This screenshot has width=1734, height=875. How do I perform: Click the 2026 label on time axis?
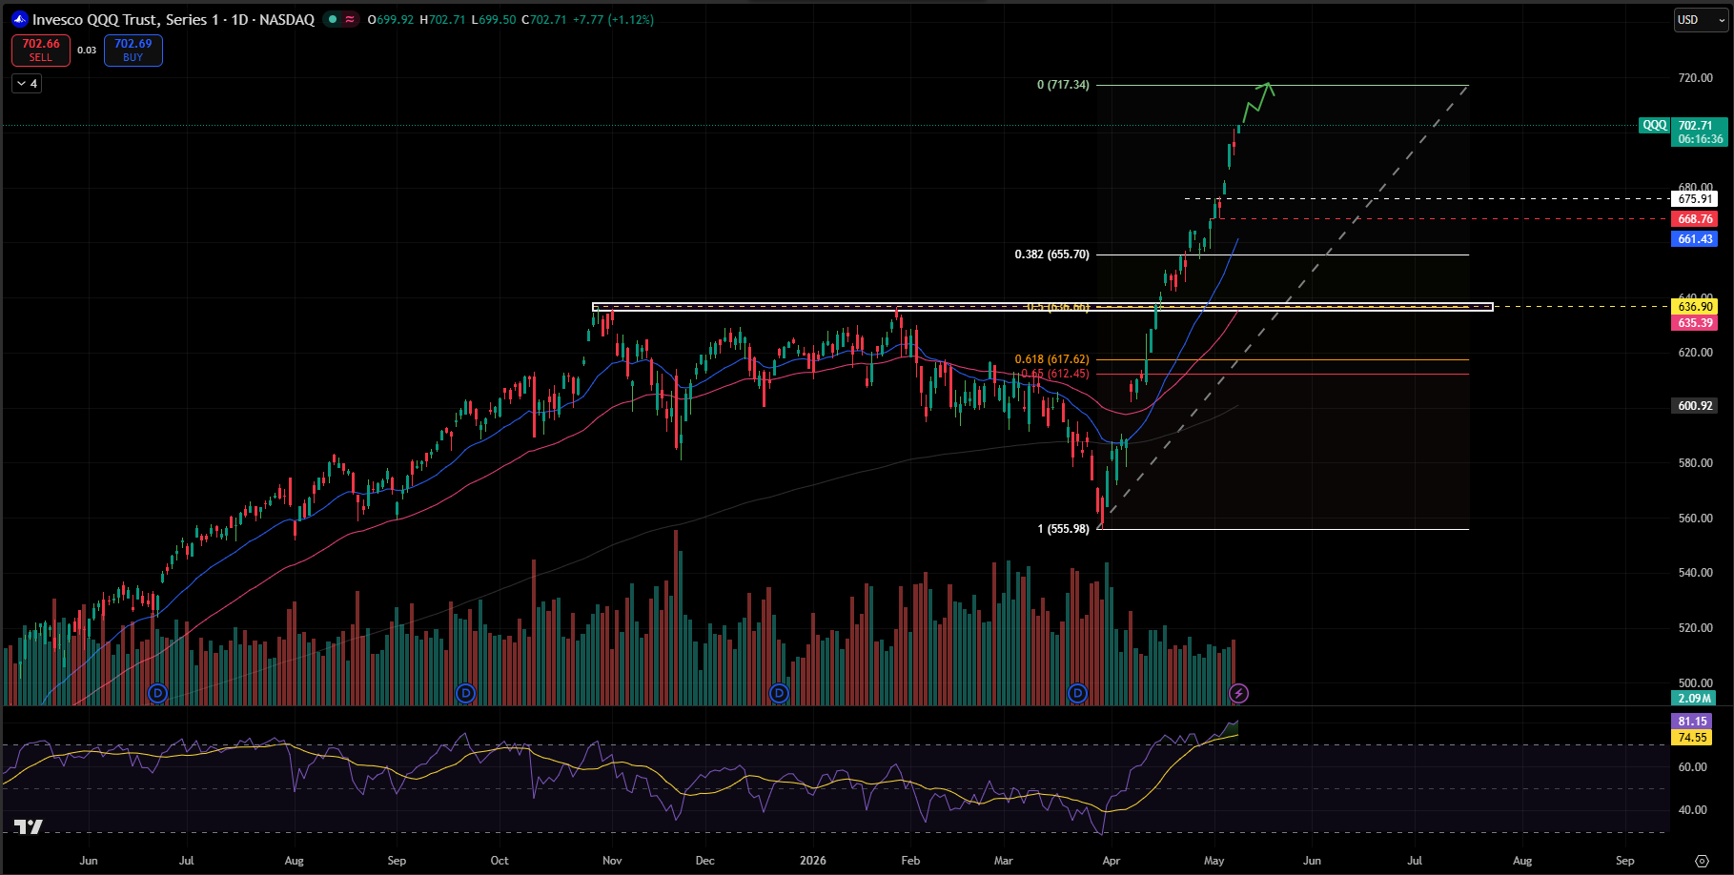pos(813,861)
